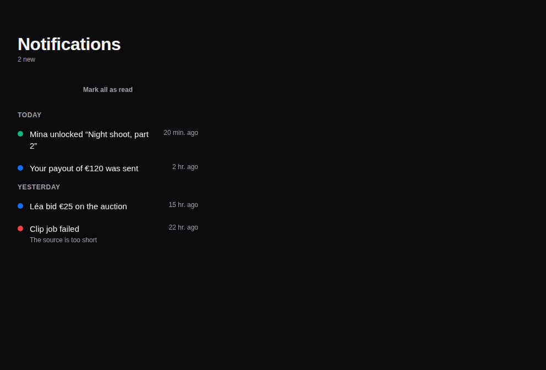
Task: Click the "€120" amount in the payout notification
Action: click(x=94, y=168)
